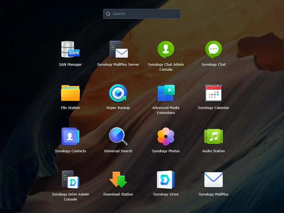The height and width of the screenshot is (213, 284).
Task: Click the "File Station" label
Action: [x=70, y=108]
